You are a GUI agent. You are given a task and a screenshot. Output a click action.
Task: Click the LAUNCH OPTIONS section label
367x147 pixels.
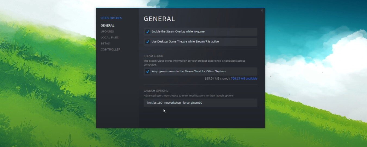[156, 91]
